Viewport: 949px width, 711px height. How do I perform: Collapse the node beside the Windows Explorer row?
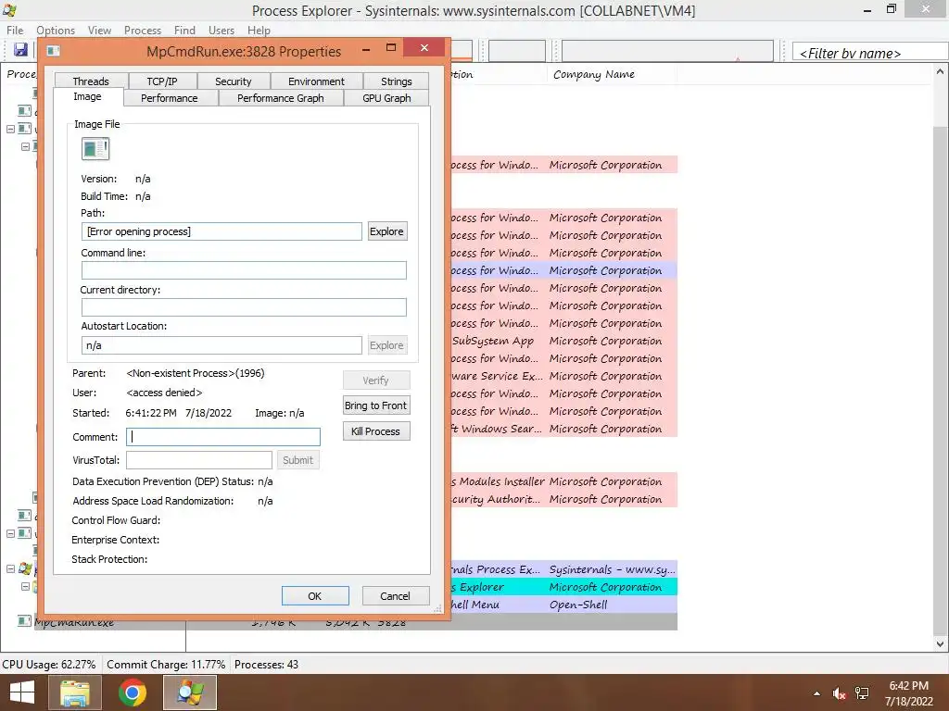[x=25, y=586]
